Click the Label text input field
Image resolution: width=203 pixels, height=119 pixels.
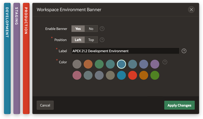(x=125, y=51)
